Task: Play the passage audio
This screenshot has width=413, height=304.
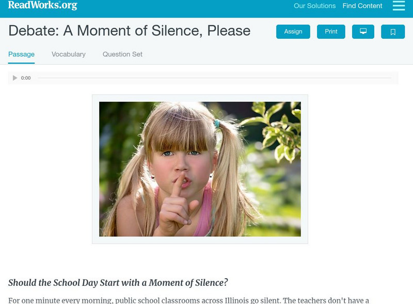Action: [x=15, y=78]
